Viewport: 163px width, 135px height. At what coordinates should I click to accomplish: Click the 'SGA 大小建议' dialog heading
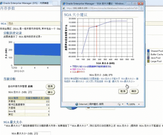click(76, 15)
